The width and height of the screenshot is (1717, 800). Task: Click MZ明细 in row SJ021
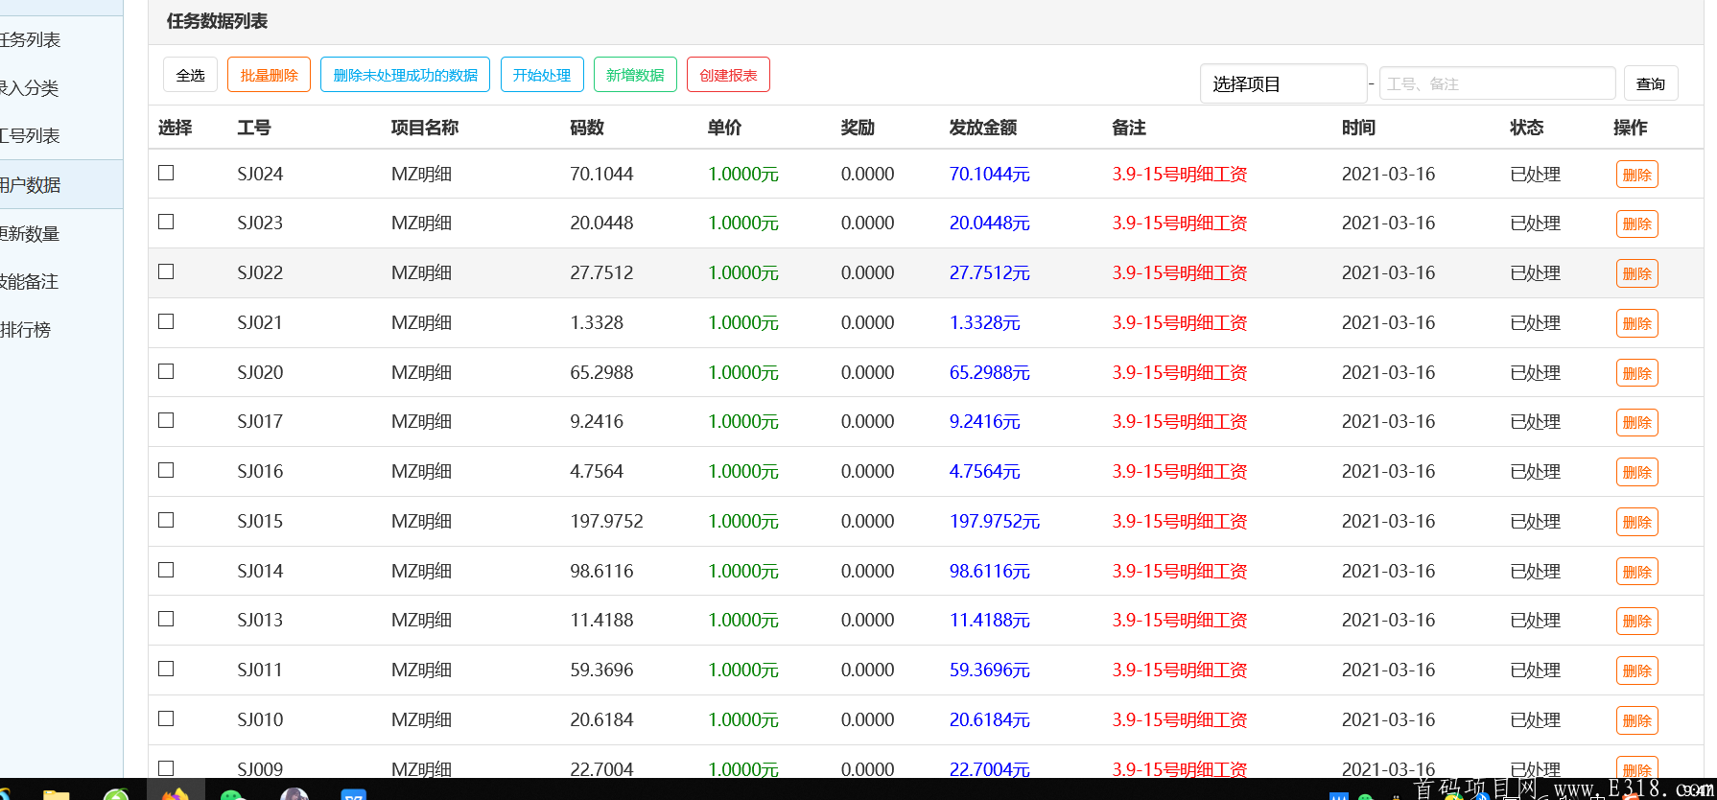click(x=421, y=322)
